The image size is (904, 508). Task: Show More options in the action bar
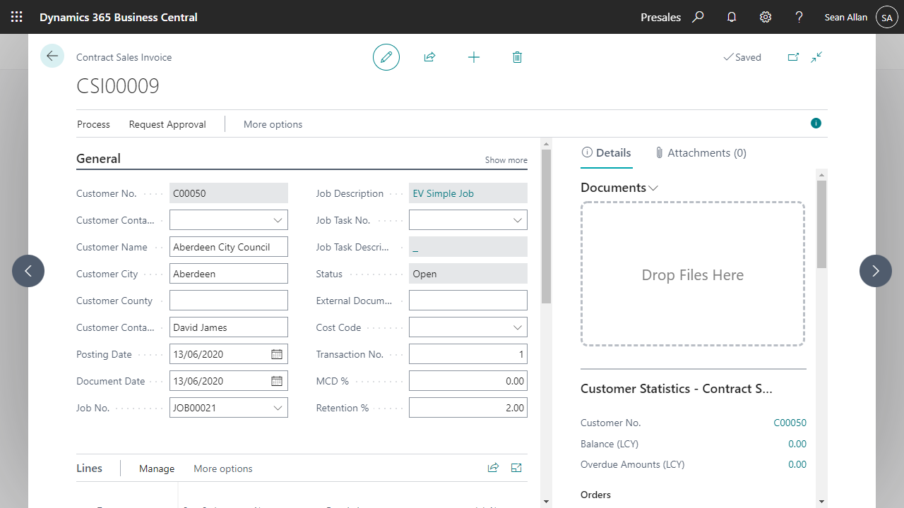[x=273, y=124]
